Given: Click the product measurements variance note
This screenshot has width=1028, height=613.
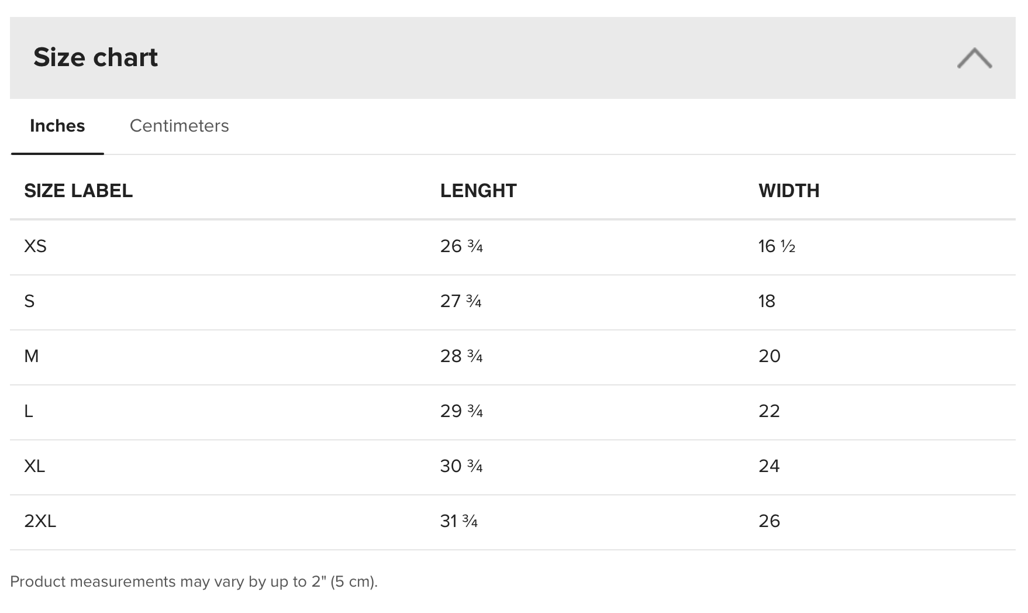Looking at the screenshot, I should point(194,581).
